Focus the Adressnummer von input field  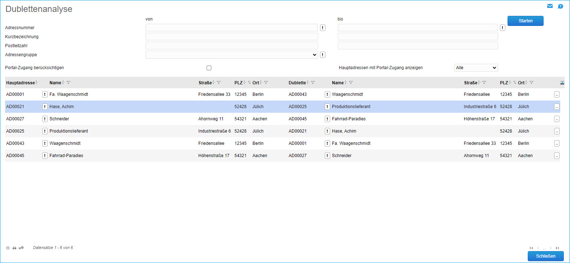point(232,28)
